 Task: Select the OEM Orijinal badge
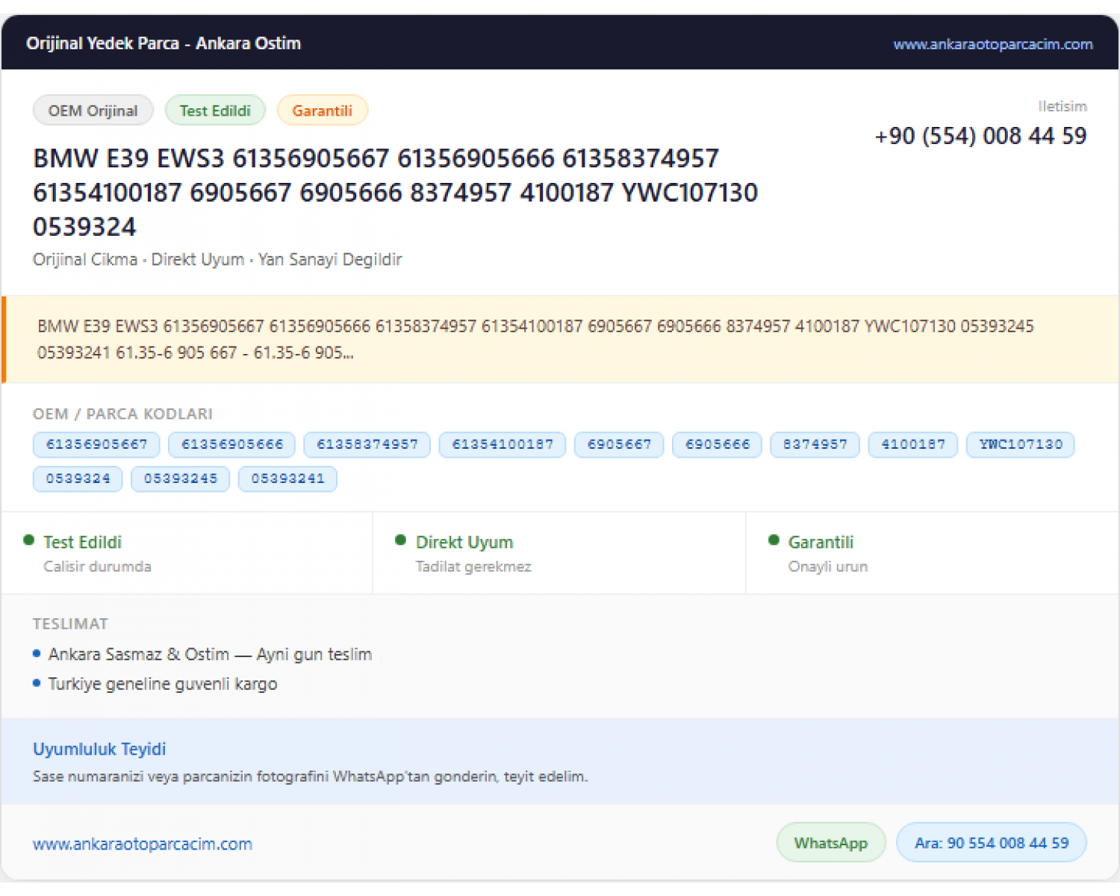coord(93,111)
